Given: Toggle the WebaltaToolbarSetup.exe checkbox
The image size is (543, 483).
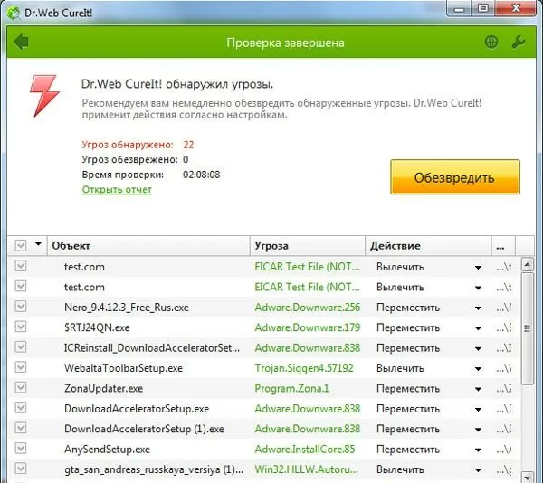Looking at the screenshot, I should (21, 367).
